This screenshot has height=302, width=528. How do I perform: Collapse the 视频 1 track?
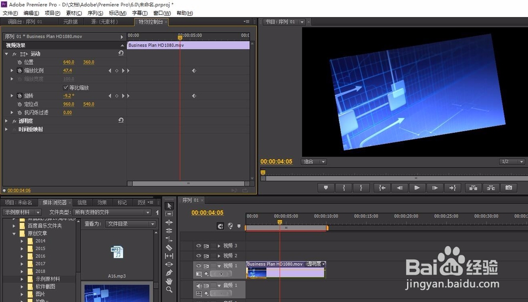(219, 266)
